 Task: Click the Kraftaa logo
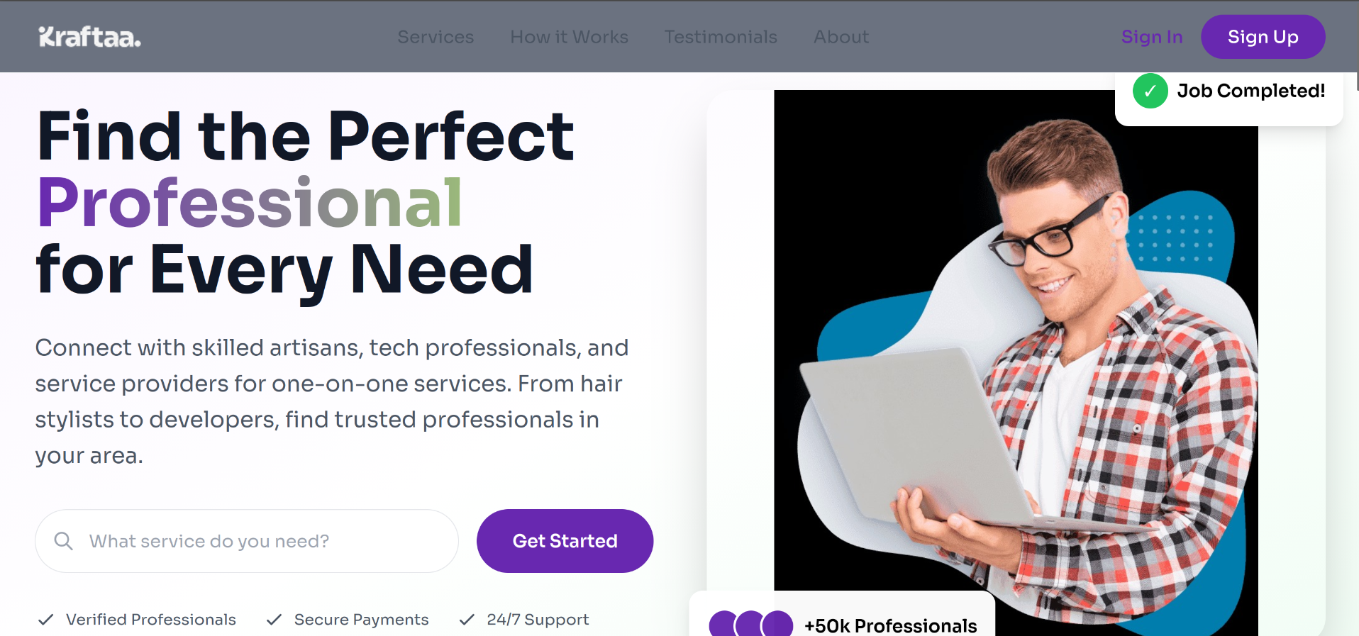89,37
